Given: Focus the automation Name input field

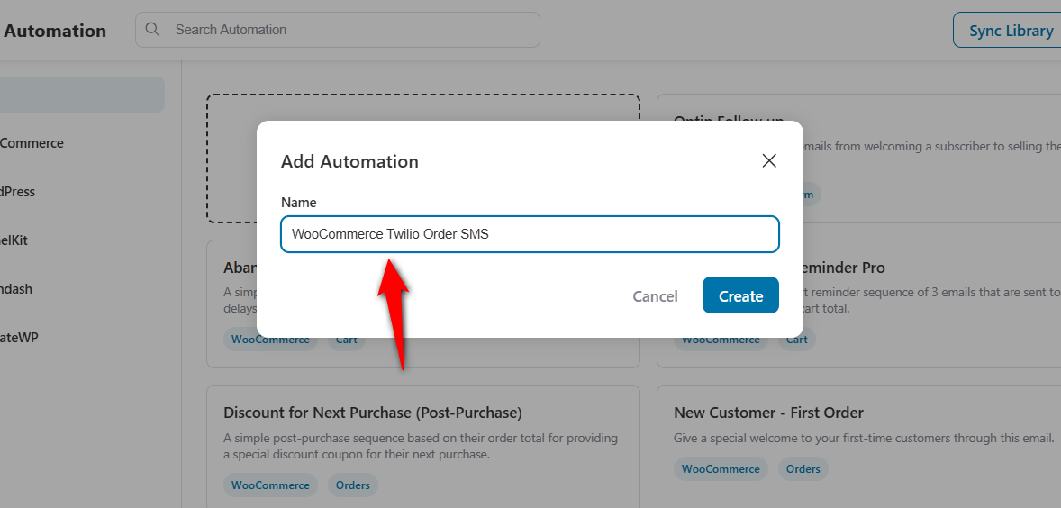Looking at the screenshot, I should 530,234.
